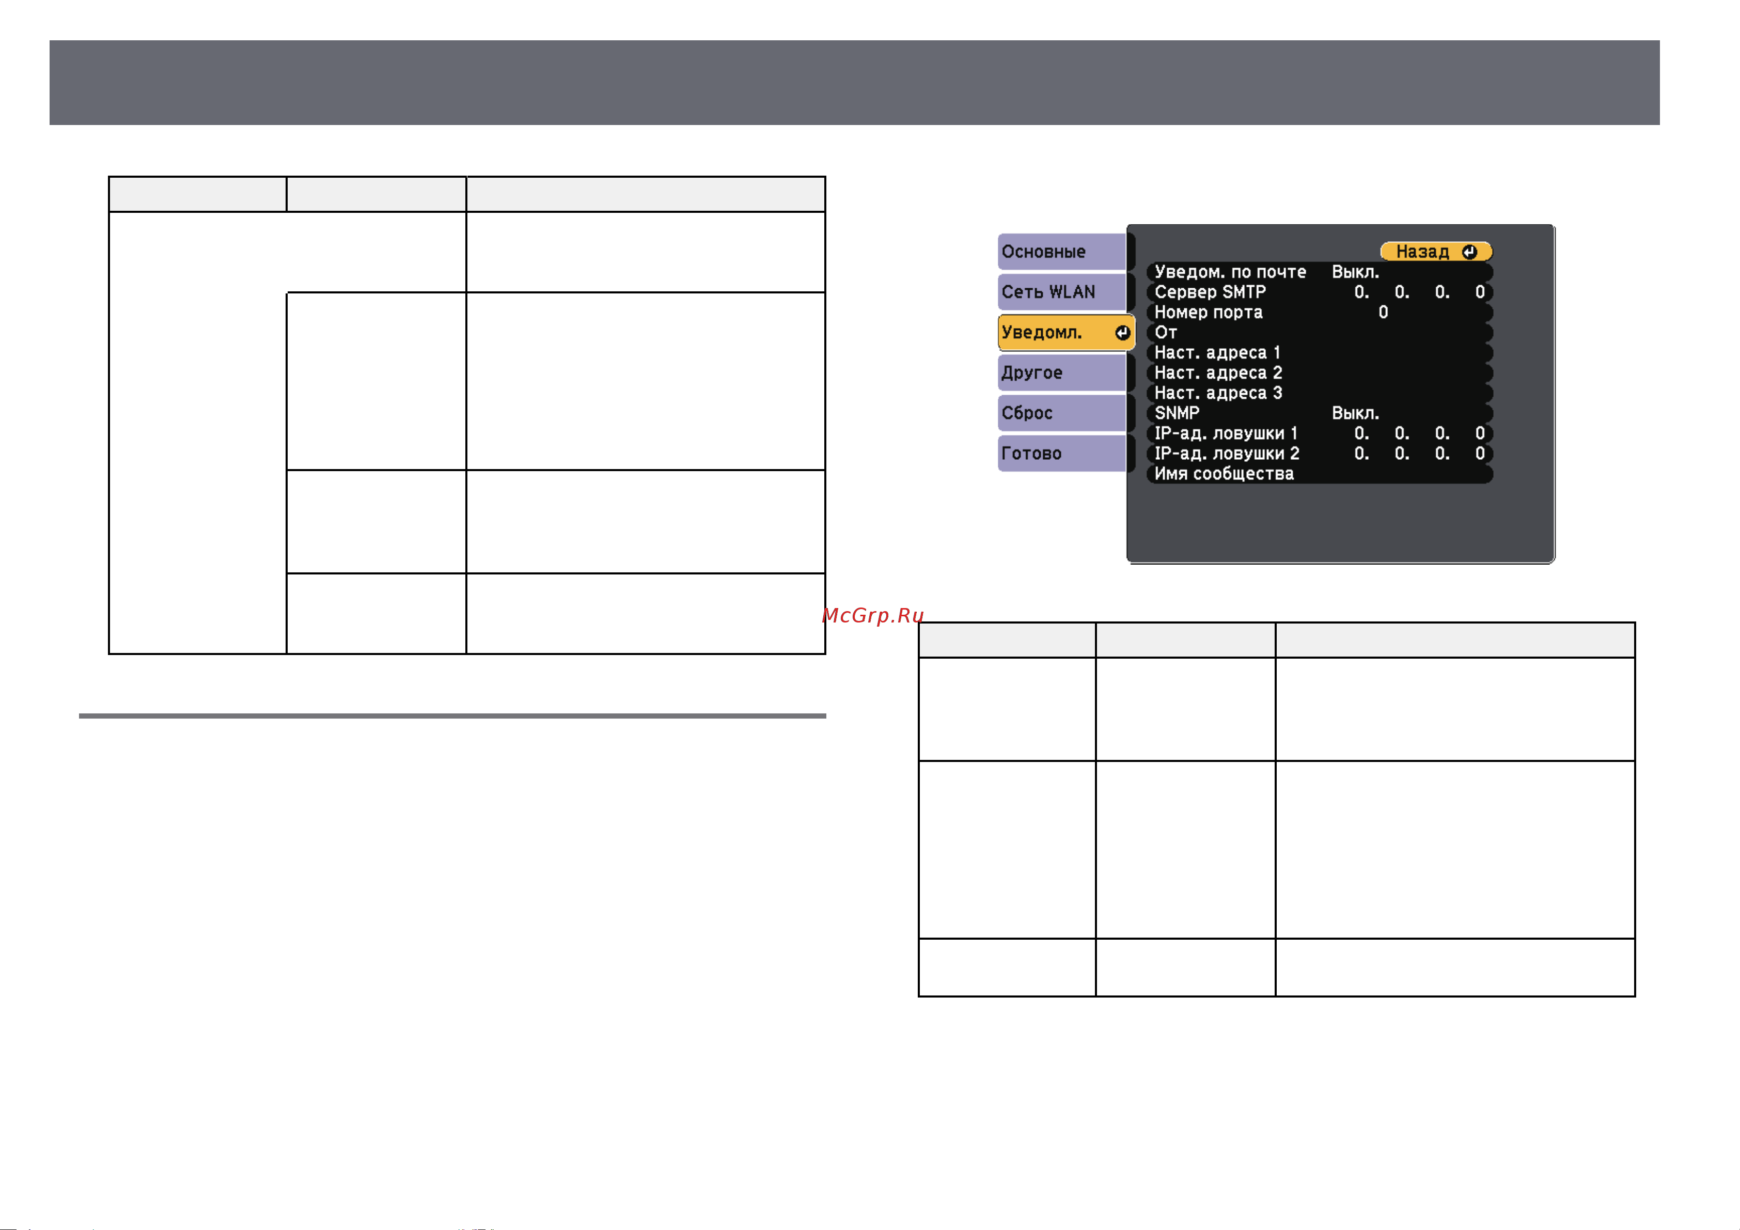Select the Имя сообщества row
1740x1230 pixels.
[x=1320, y=474]
